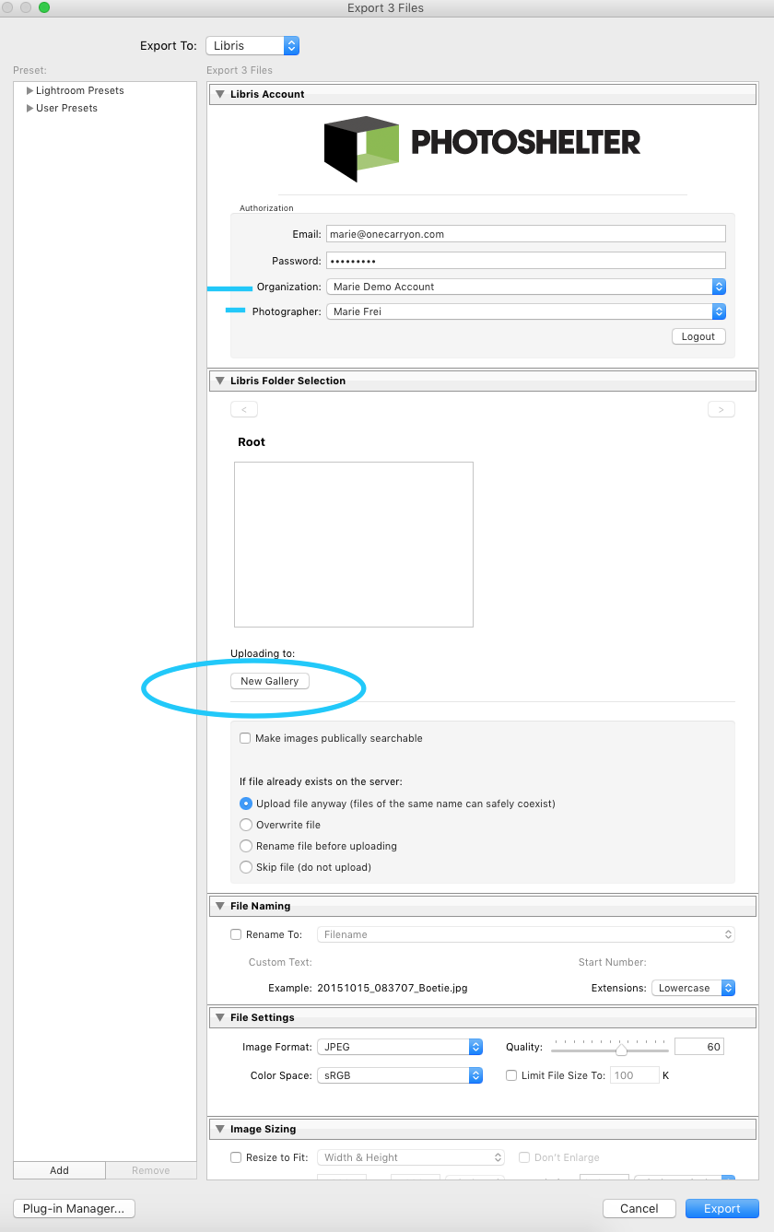774x1232 pixels.
Task: Tick the Rename To checkbox
Action: pos(236,934)
